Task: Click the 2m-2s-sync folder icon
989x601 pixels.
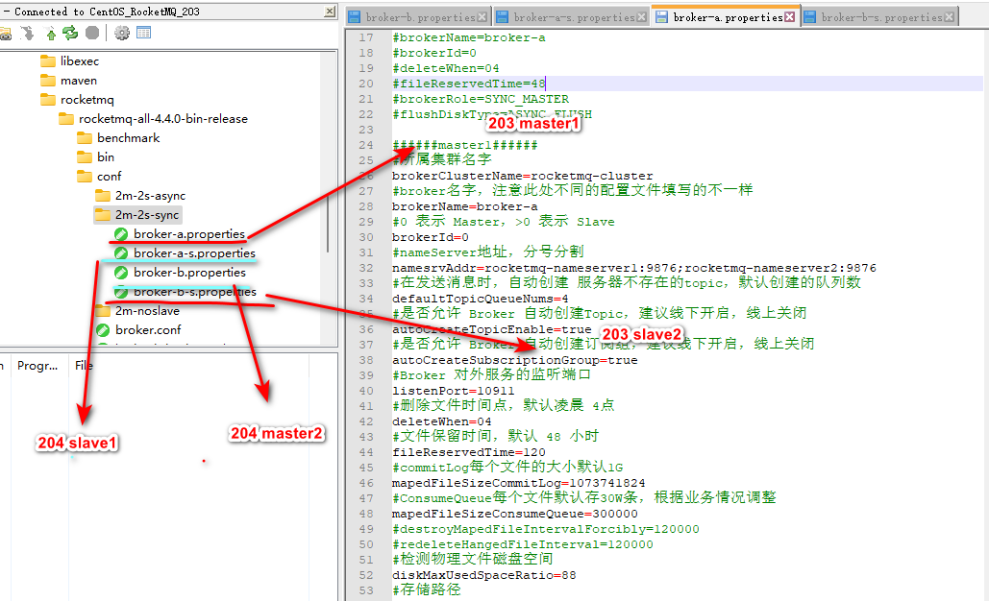Action: [103, 215]
